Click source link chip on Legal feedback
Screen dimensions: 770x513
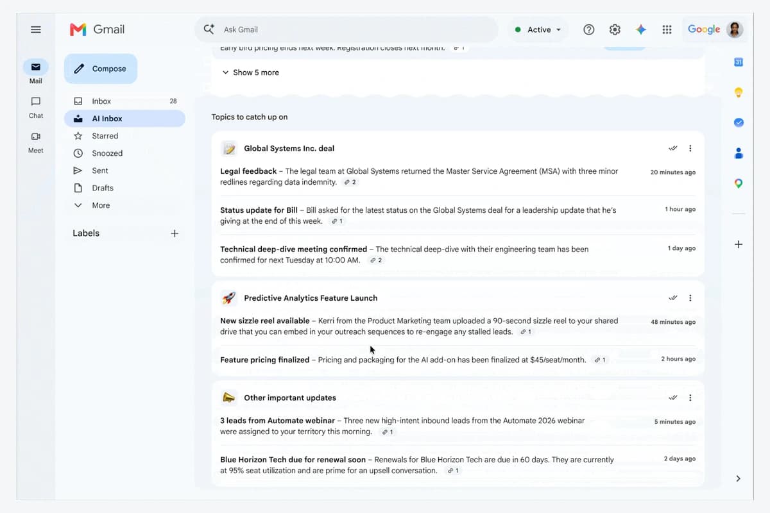(350, 182)
